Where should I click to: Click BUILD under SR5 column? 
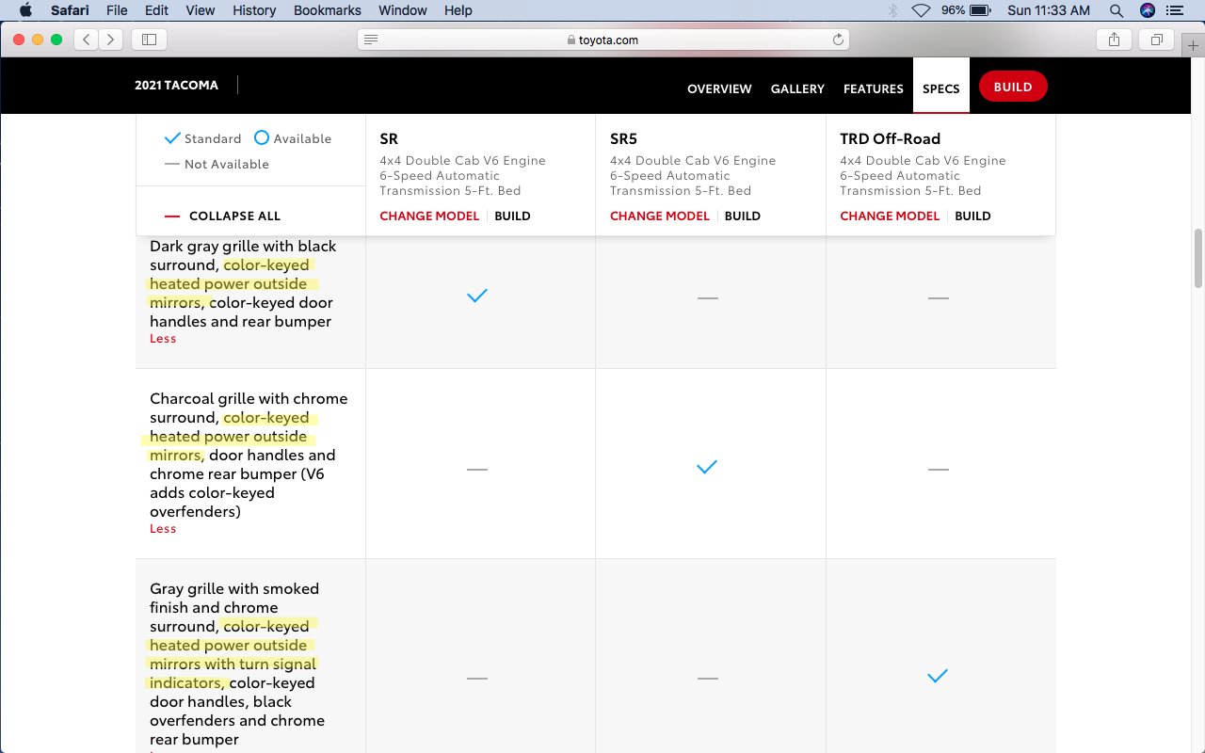tap(743, 216)
